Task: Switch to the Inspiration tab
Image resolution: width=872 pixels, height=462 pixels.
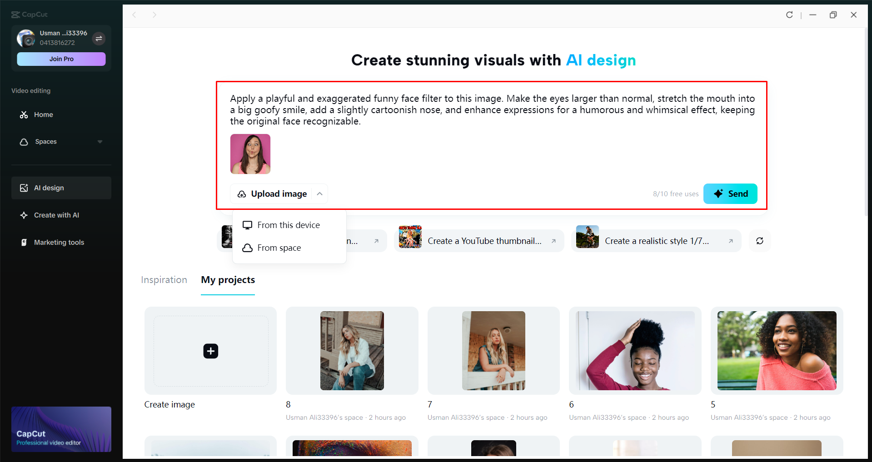Action: (164, 279)
